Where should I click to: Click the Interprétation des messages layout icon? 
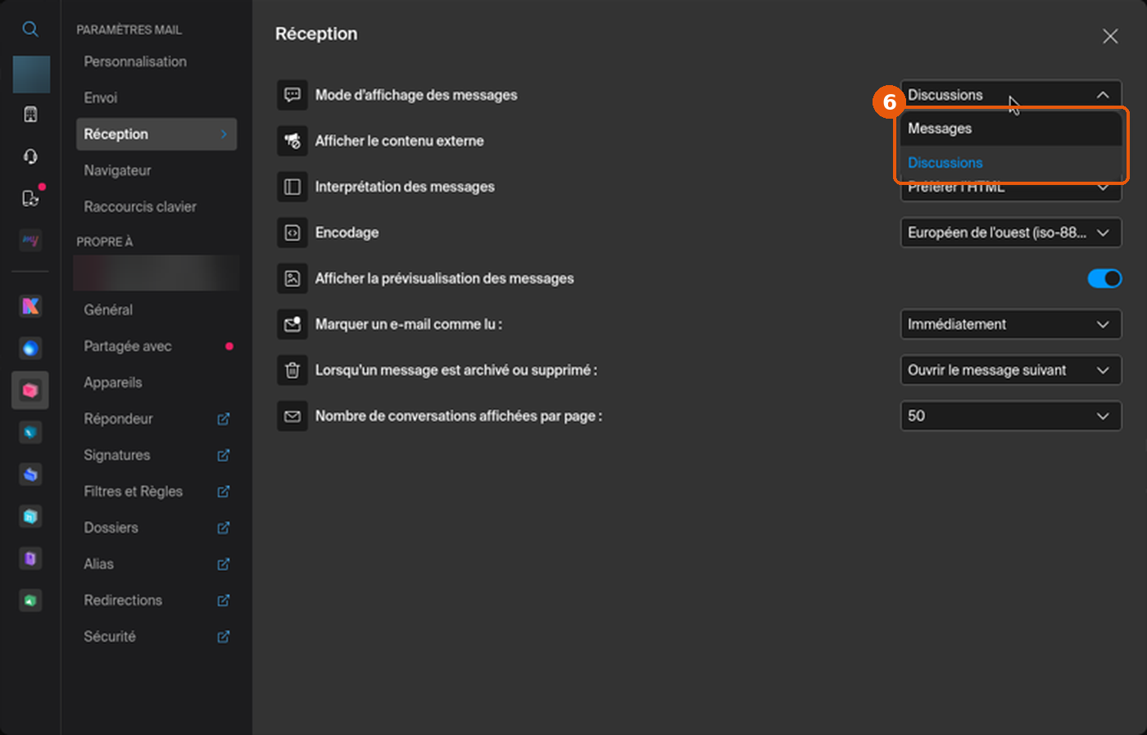coord(292,187)
